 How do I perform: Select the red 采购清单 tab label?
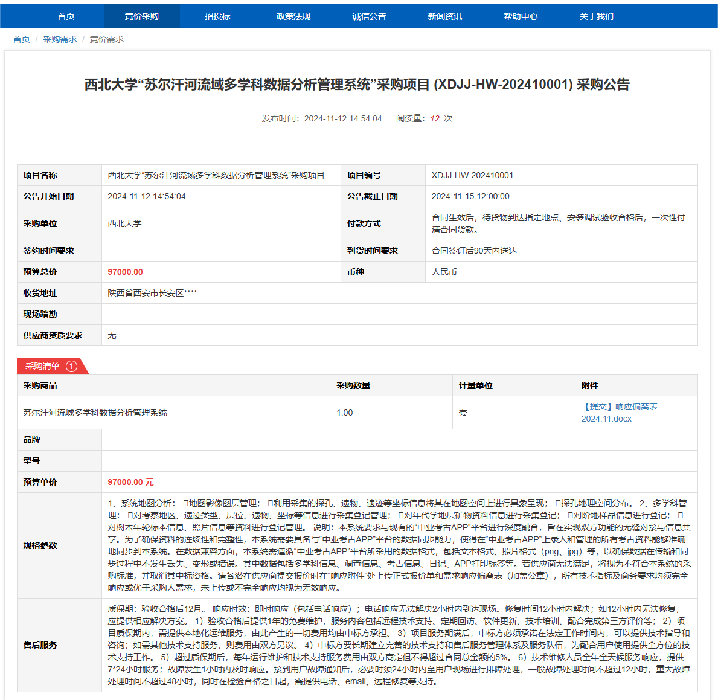tap(43, 366)
